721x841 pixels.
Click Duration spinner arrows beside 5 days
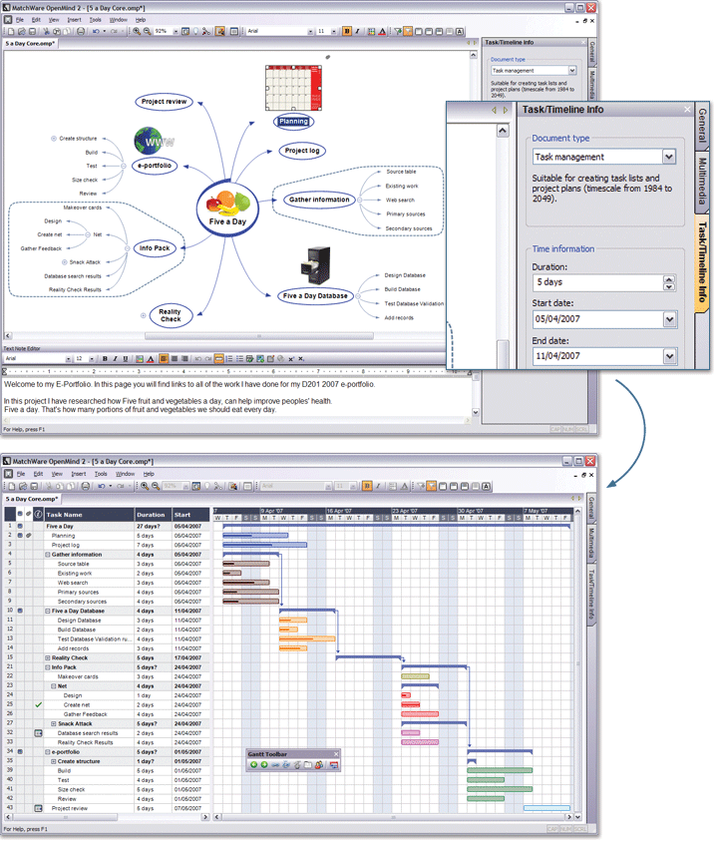coord(669,282)
